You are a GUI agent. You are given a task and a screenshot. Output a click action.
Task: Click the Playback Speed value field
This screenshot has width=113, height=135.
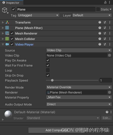pyautogui.click(x=106, y=80)
